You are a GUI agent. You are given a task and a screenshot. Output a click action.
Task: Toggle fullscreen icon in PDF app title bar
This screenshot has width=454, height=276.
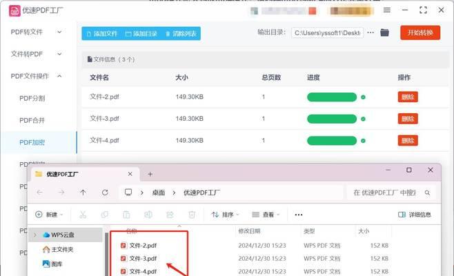click(423, 10)
